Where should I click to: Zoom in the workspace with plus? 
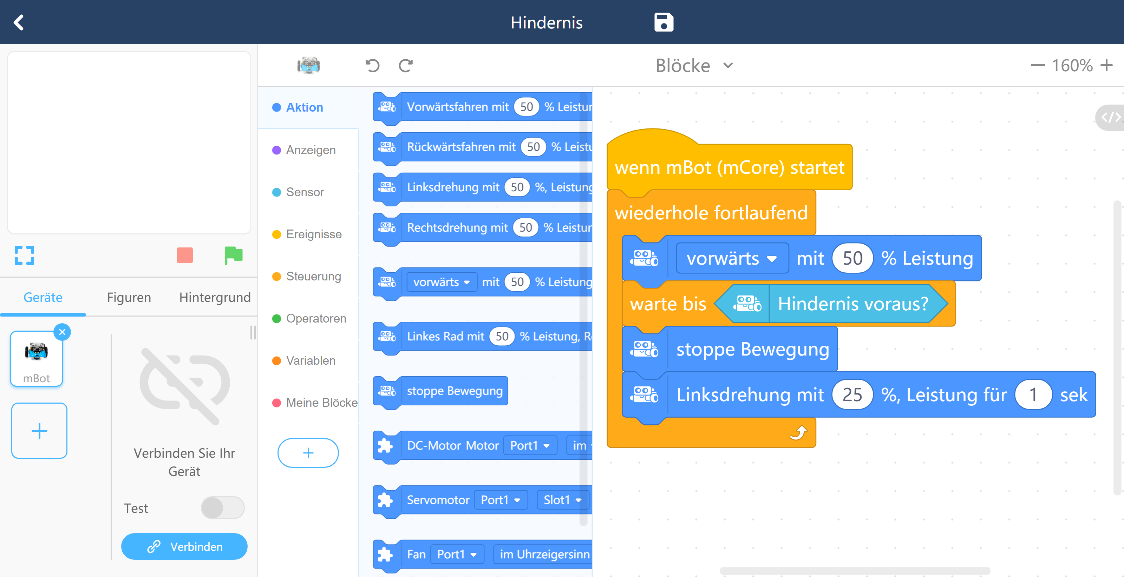click(x=1106, y=65)
